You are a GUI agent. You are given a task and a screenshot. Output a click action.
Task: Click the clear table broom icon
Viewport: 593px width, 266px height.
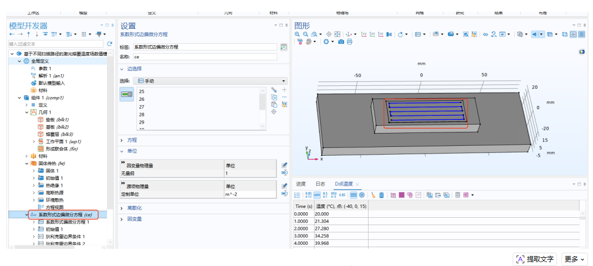point(374,195)
